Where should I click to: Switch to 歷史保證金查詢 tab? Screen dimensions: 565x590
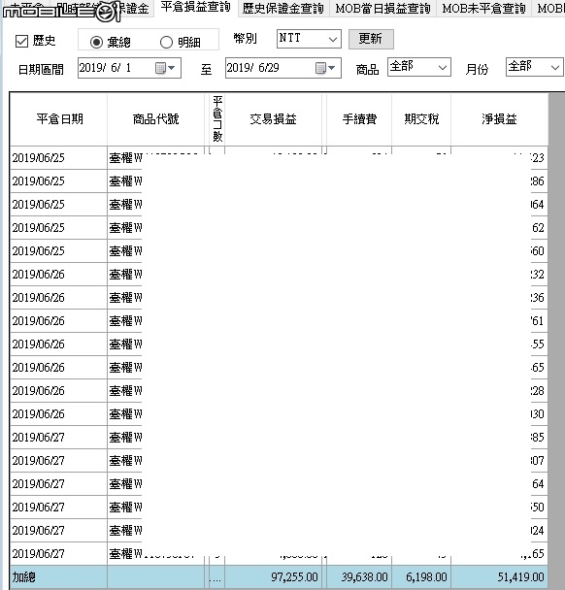tap(283, 9)
